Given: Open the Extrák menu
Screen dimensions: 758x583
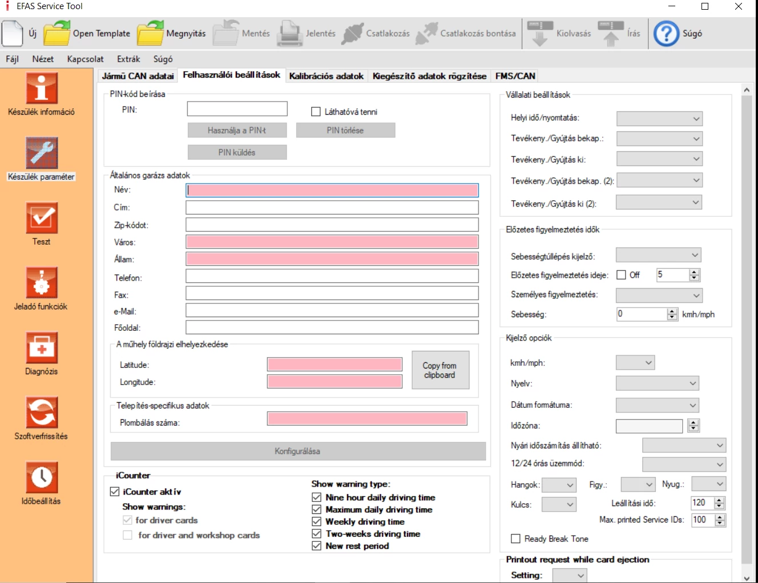Looking at the screenshot, I should (128, 59).
